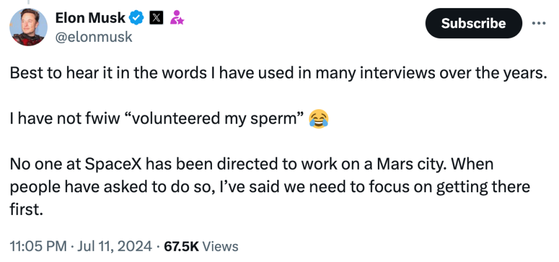Open Elon Musk's profile picture
Viewport: 559px width, 262px height.
[27, 27]
